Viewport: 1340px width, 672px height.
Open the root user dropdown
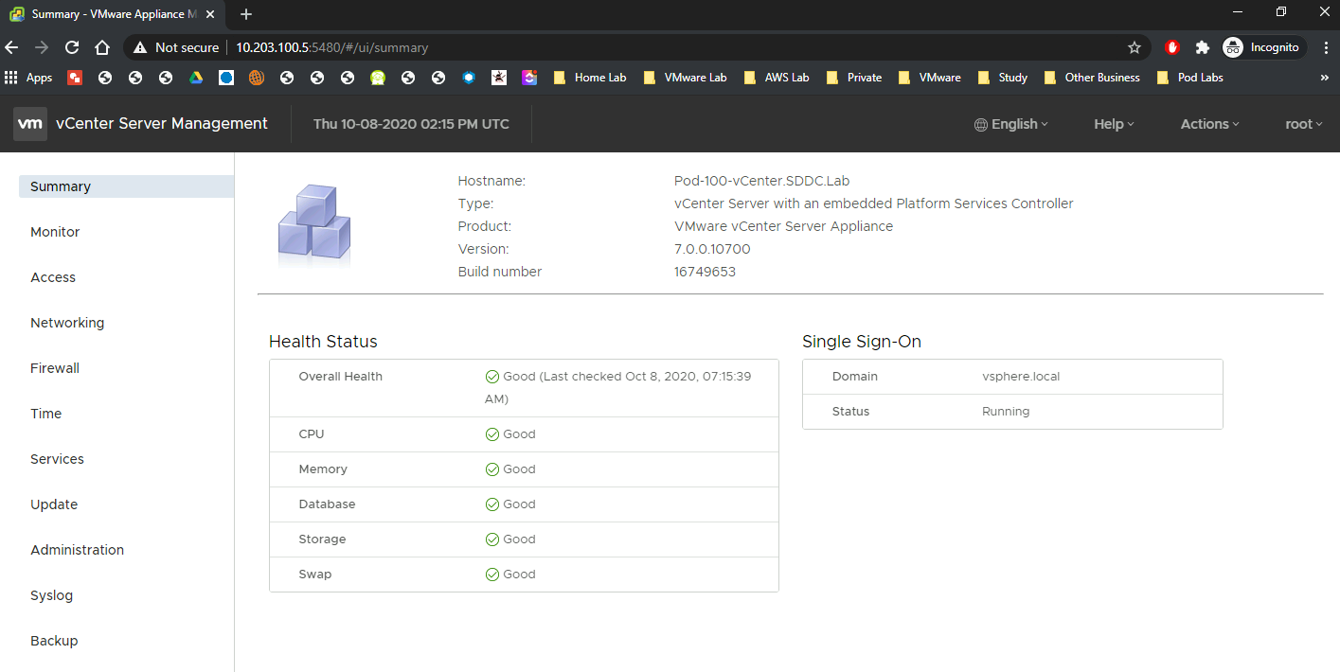(1303, 124)
